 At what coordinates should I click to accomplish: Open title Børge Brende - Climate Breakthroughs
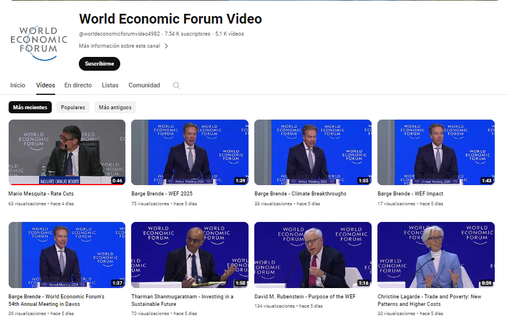300,194
